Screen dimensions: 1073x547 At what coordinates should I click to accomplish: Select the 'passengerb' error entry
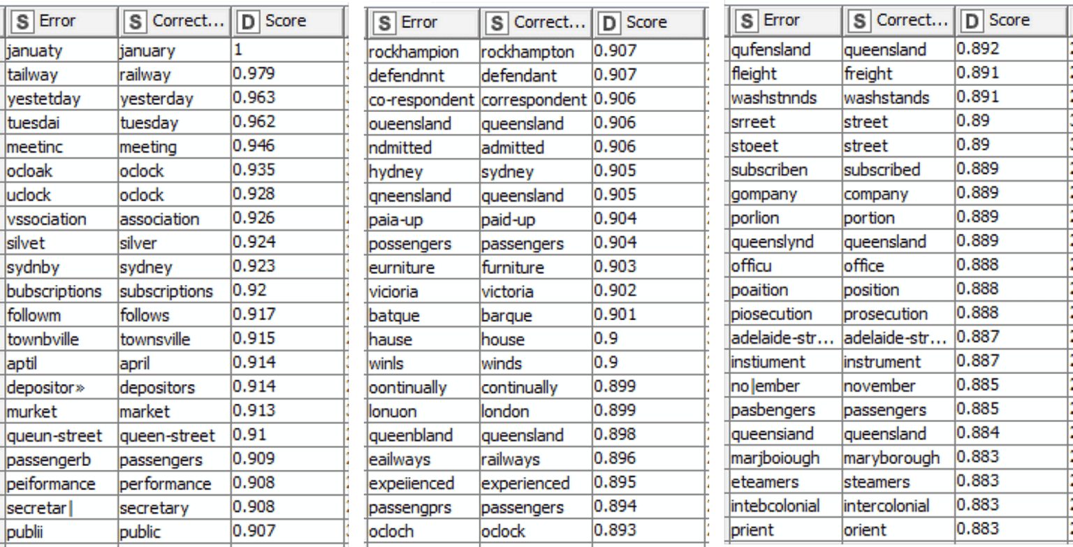[x=61, y=460]
